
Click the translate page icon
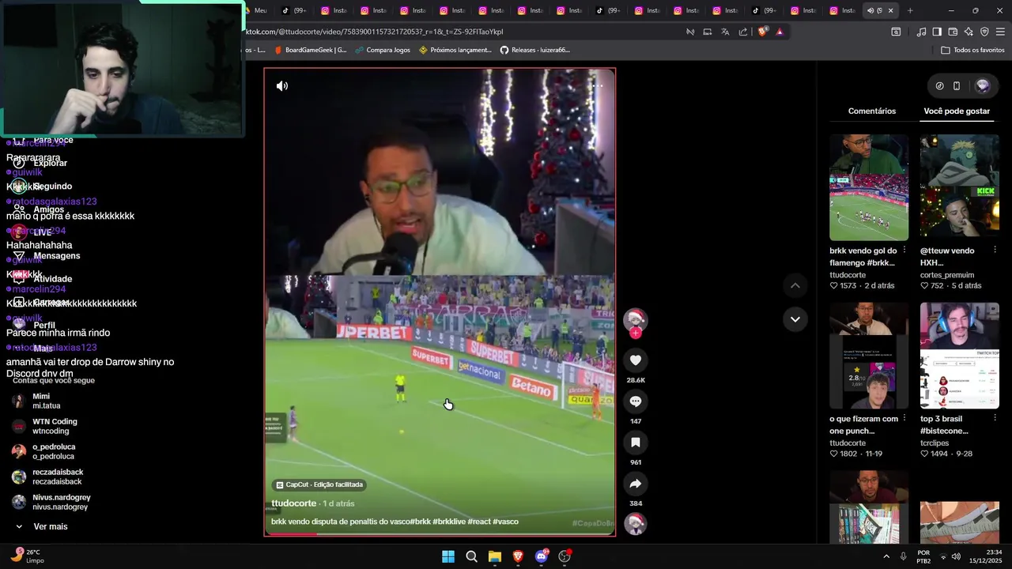[725, 32]
